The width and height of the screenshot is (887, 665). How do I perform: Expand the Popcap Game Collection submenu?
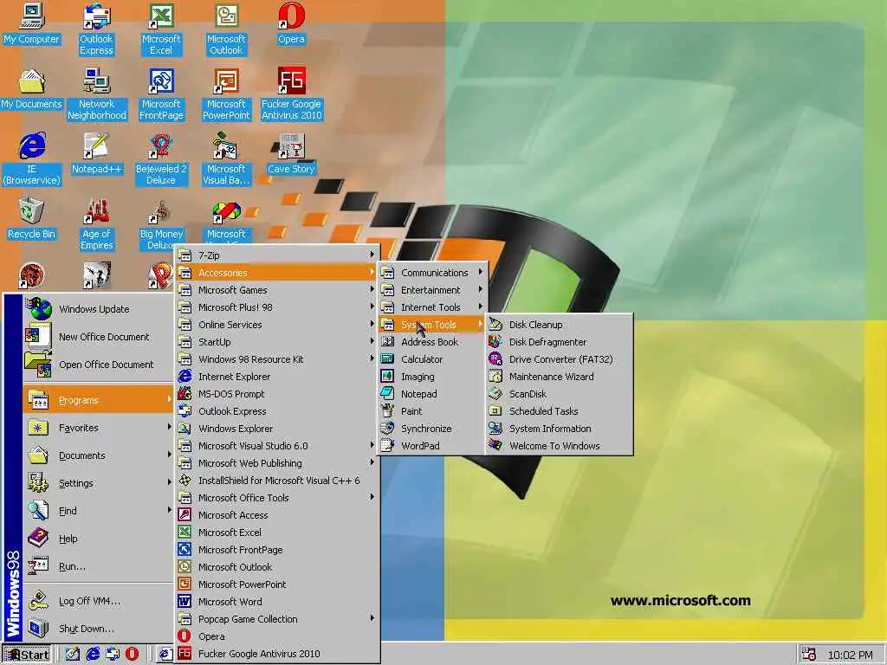pos(277,618)
